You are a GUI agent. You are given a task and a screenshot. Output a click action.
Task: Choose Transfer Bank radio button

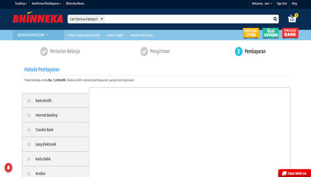click(x=29, y=130)
